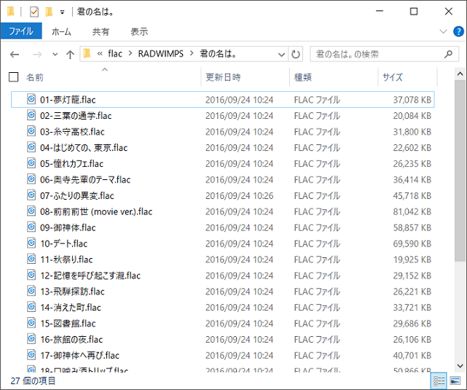
Task: Expand hidden path chevrons before flac
Action: [100, 54]
